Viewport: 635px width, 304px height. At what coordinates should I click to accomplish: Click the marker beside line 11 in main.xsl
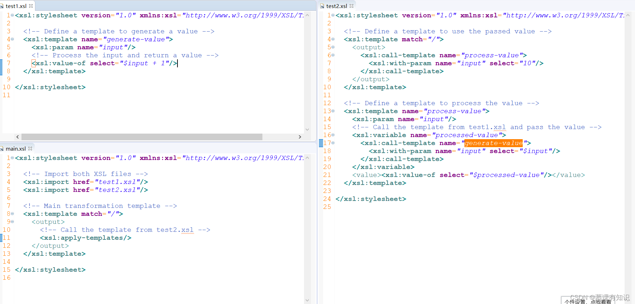point(1,238)
